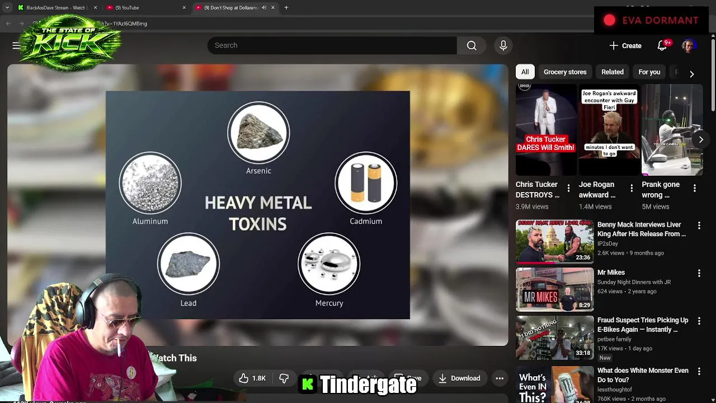The image size is (716, 403).
Task: Close the BlackAssDave Stream tab
Action: point(95,7)
